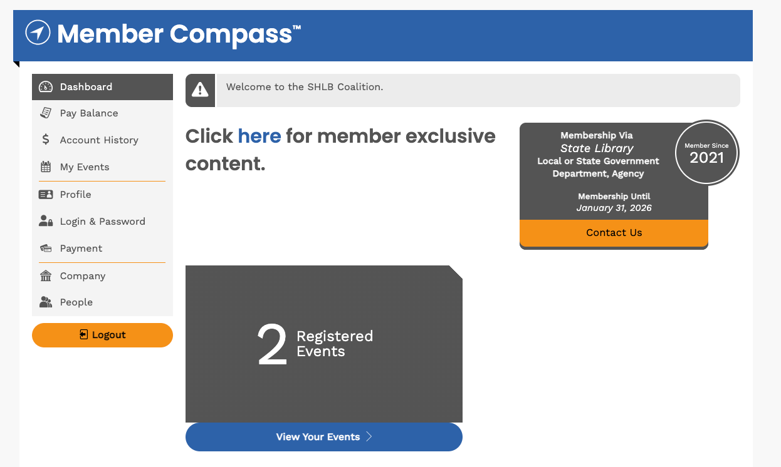This screenshot has height=467, width=781.
Task: Click the Contact Us button
Action: click(x=614, y=233)
